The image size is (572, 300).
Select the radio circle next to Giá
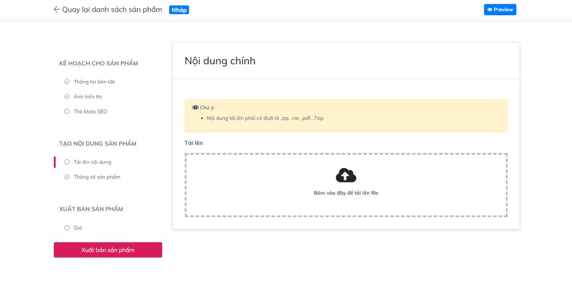tap(66, 228)
